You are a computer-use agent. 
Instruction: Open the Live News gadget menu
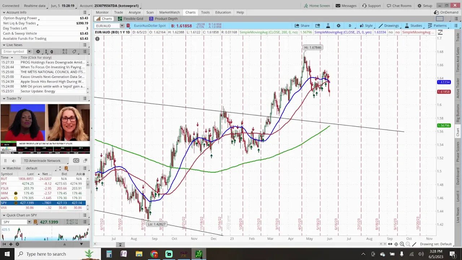85,45
